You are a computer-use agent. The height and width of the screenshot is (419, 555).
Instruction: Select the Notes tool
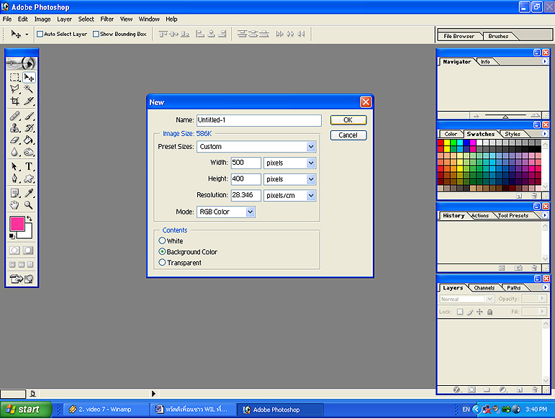(x=14, y=193)
